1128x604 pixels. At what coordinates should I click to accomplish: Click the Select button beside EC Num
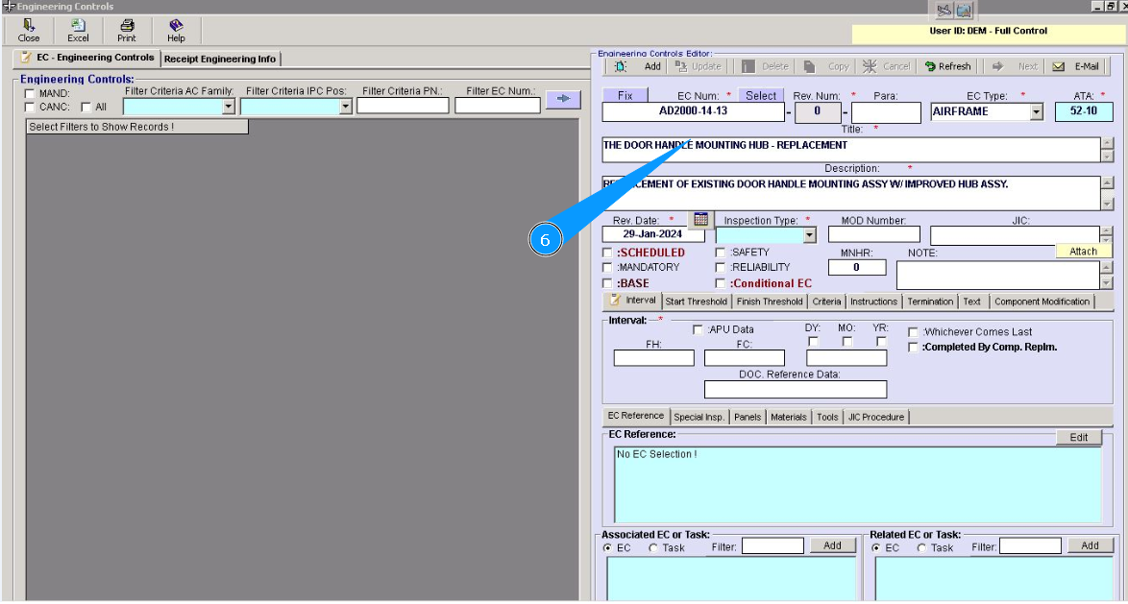coord(760,95)
